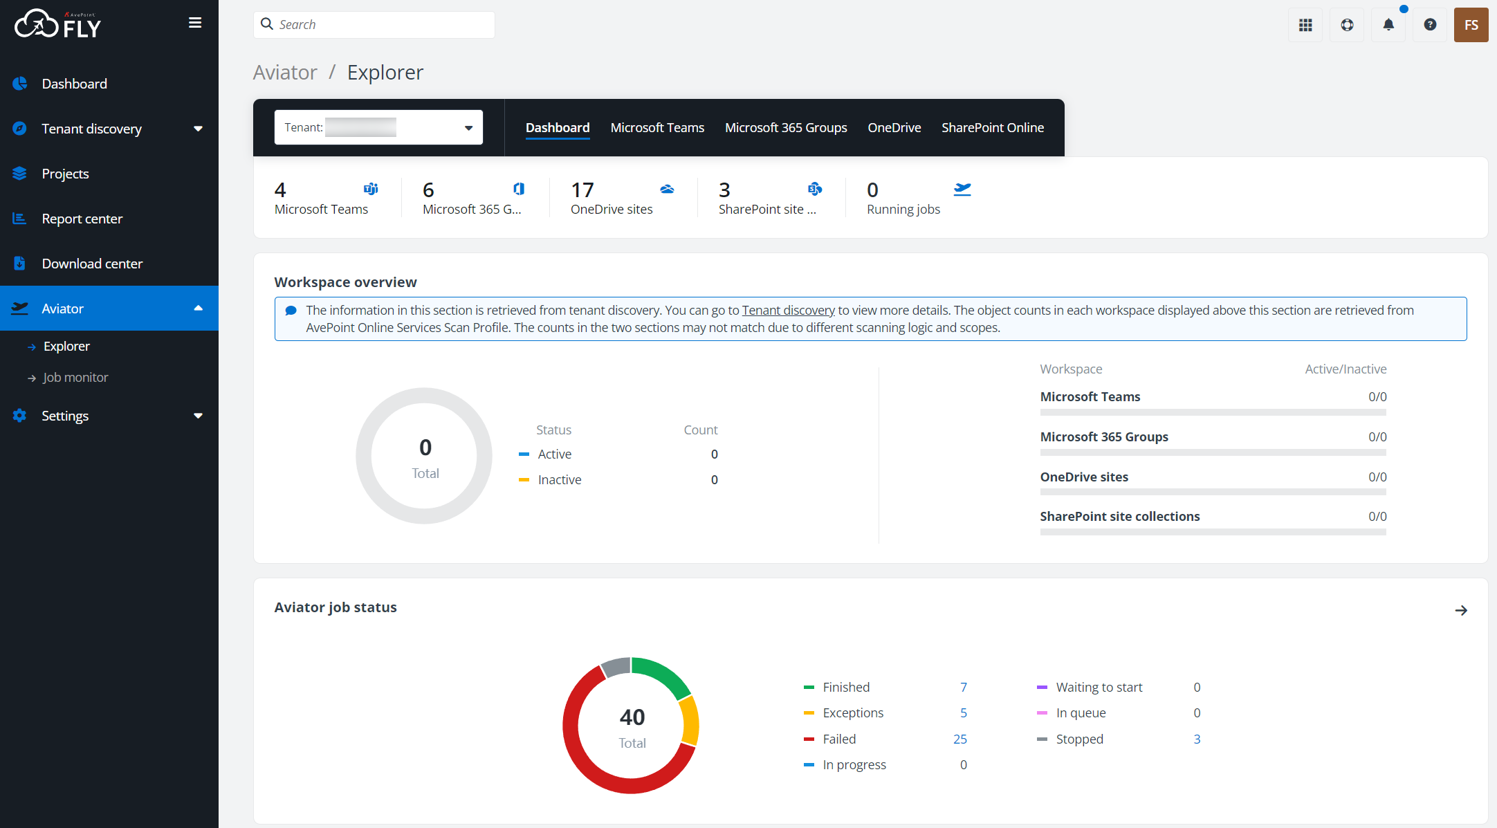Click the Microsoft Teams count icon
Viewport: 1497px width, 828px height.
371,189
